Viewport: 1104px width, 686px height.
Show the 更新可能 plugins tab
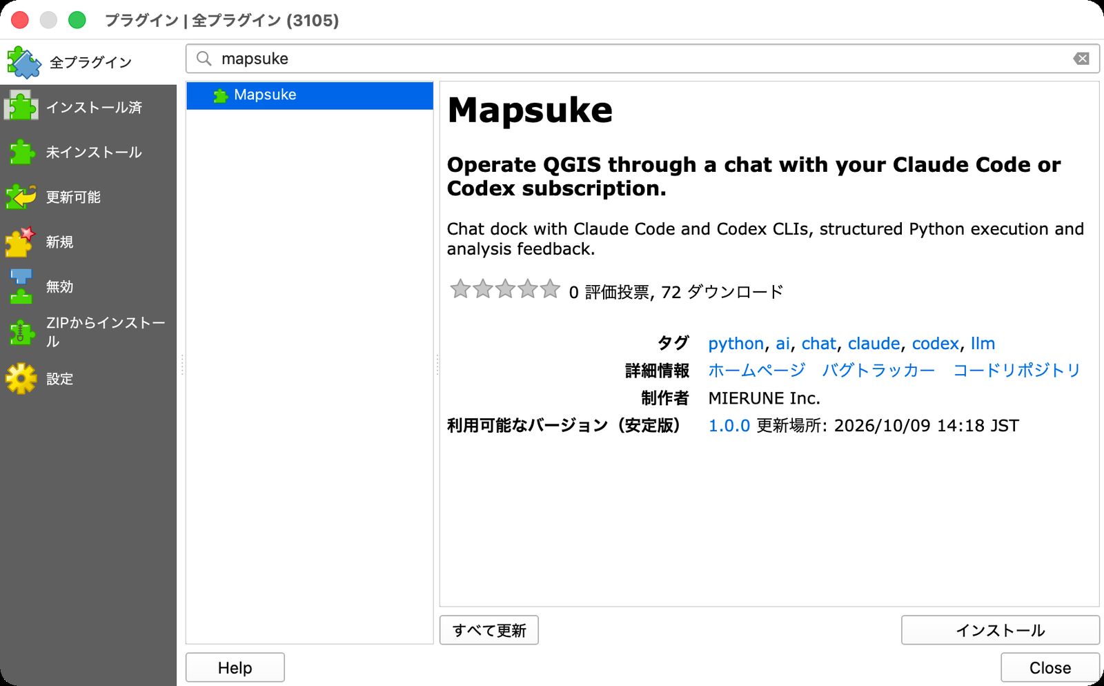coord(88,197)
